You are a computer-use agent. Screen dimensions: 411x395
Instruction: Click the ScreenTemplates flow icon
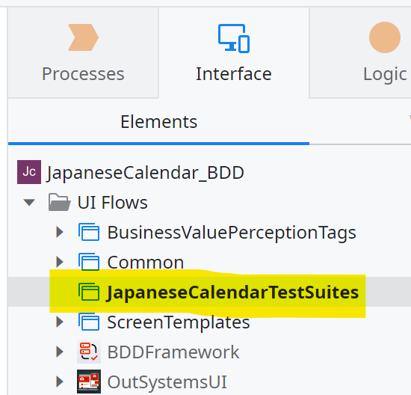89,322
